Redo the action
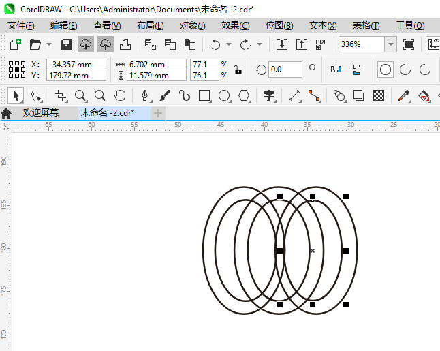This screenshot has height=351, width=440. [245, 44]
